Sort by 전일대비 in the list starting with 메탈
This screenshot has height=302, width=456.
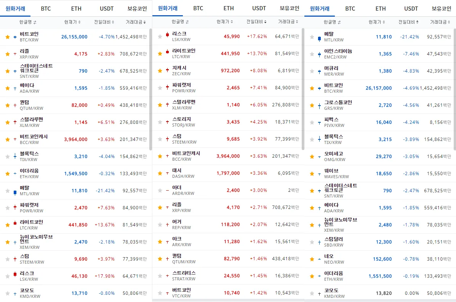(408, 22)
